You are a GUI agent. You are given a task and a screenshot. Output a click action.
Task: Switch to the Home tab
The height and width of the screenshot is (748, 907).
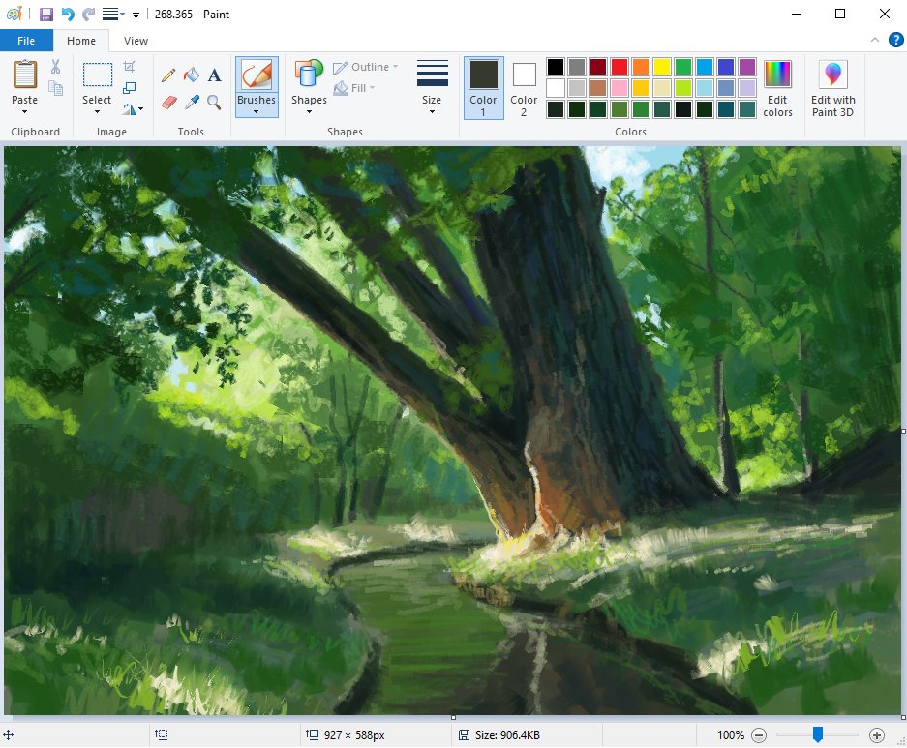(x=81, y=41)
